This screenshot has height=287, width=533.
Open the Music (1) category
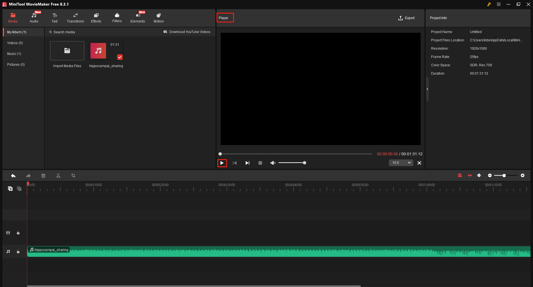[x=14, y=54]
